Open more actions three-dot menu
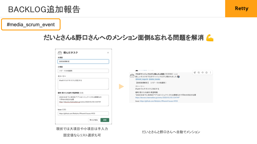The width and height of the screenshot is (257, 144). coord(210,73)
